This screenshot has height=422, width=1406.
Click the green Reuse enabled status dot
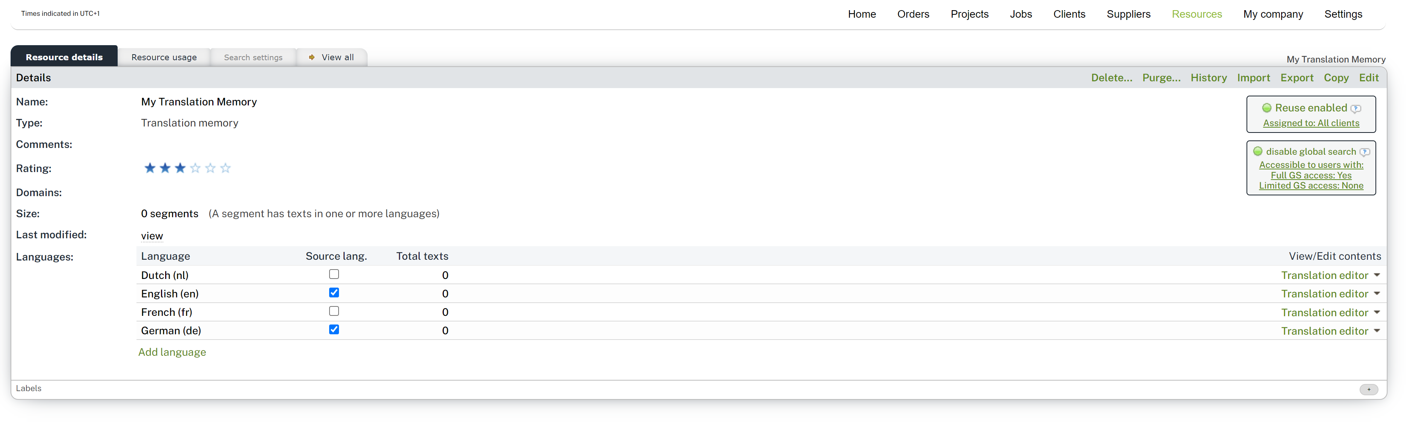[x=1267, y=108]
